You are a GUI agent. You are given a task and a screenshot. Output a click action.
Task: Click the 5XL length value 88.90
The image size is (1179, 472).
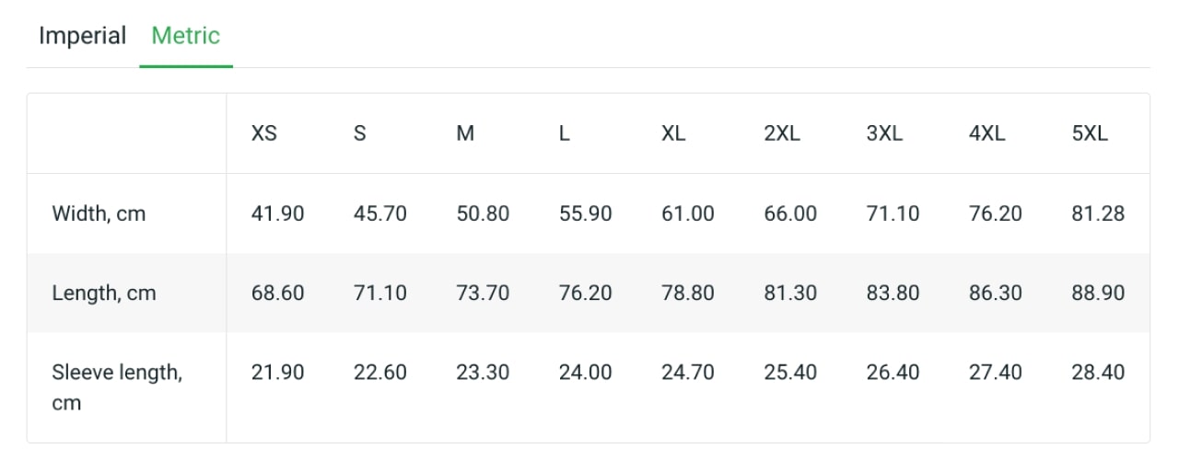point(1098,294)
